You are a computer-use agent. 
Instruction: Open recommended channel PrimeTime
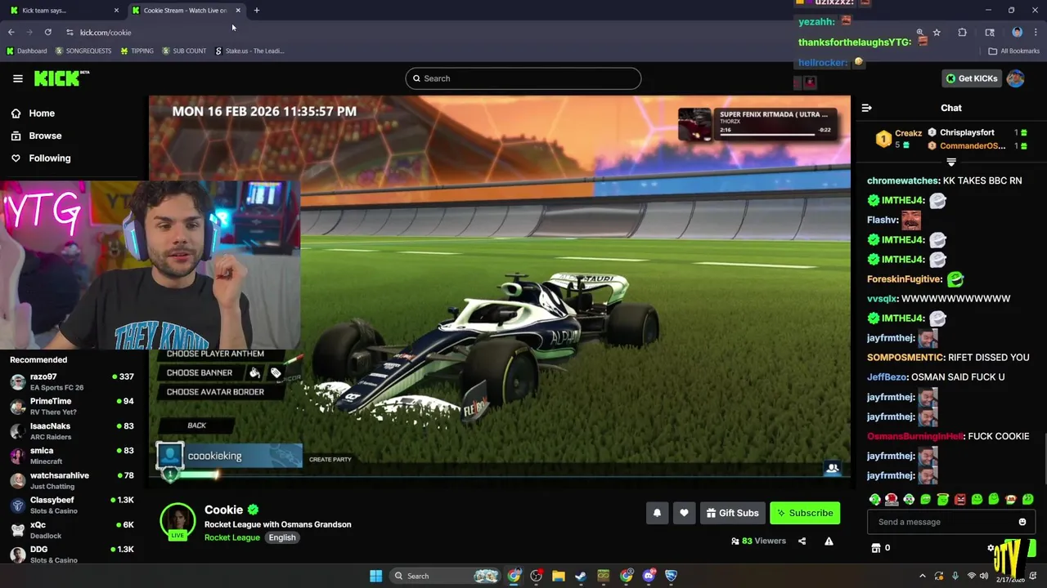72,406
